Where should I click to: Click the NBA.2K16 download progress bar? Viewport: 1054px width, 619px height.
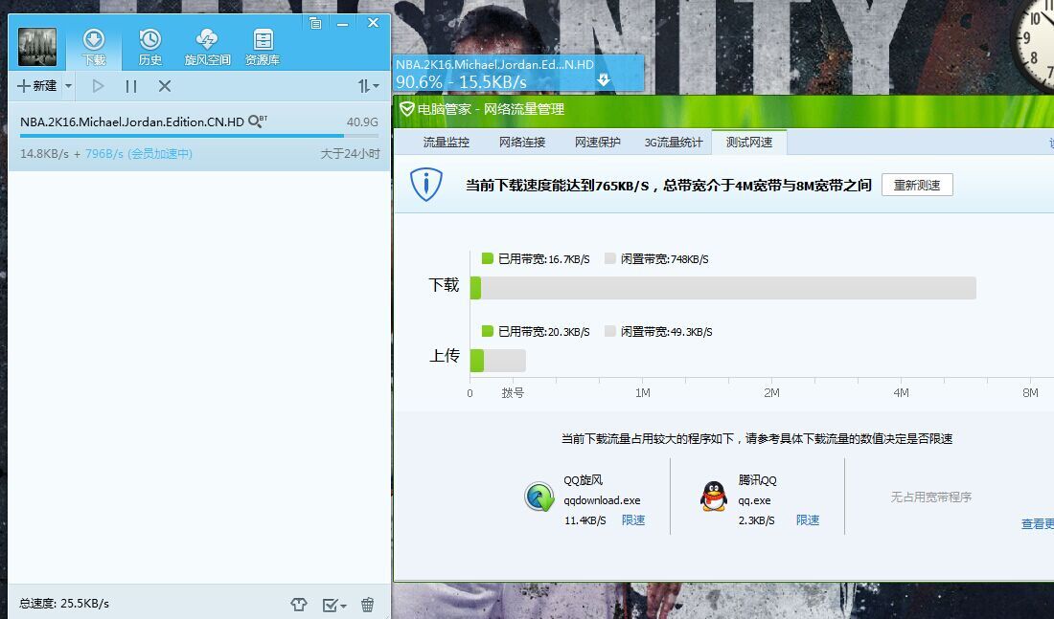point(199,136)
